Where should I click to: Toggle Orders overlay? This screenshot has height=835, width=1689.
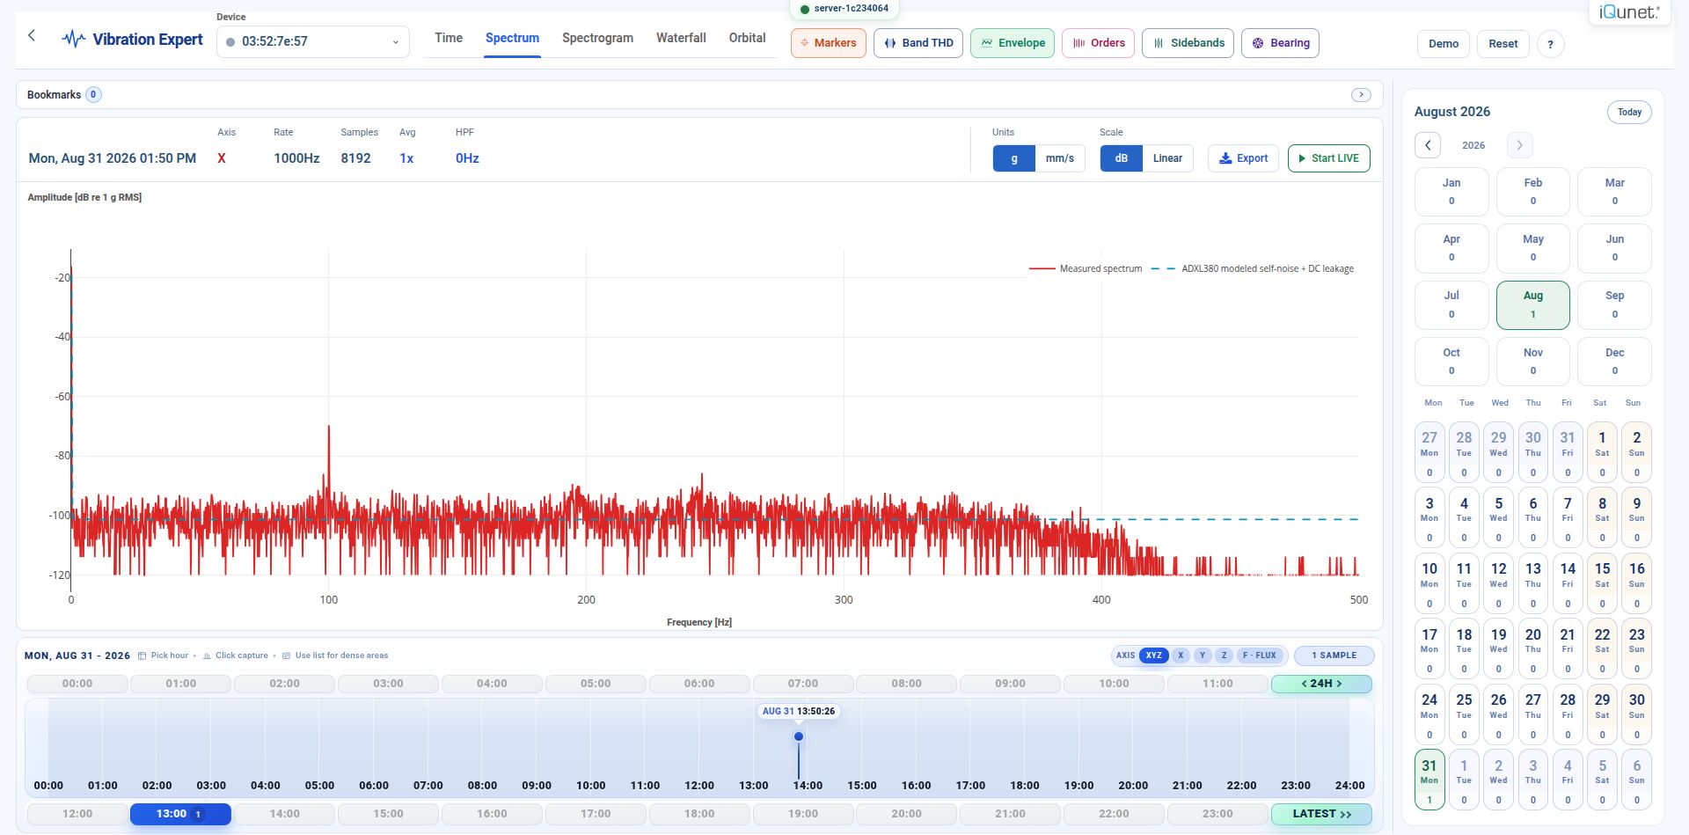click(x=1098, y=43)
